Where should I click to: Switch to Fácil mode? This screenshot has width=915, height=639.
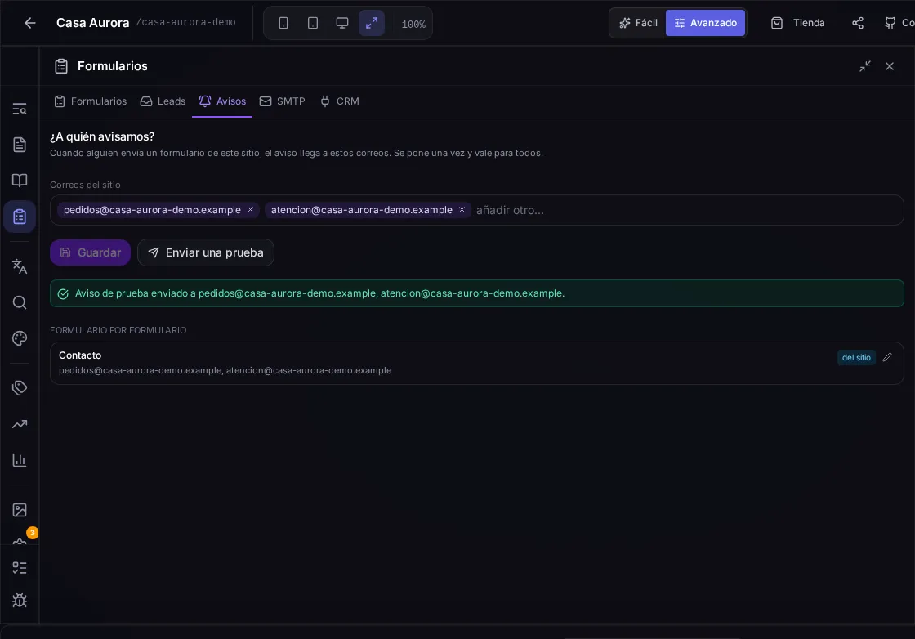tap(638, 23)
